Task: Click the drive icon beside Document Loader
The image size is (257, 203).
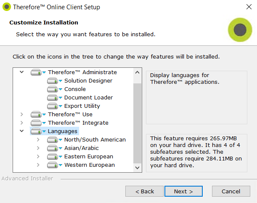Action: (53, 97)
